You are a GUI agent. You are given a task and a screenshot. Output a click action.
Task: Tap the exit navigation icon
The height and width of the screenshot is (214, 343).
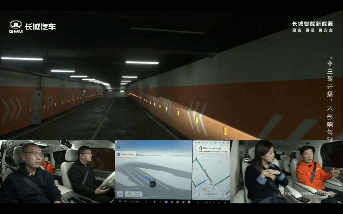tap(199, 195)
